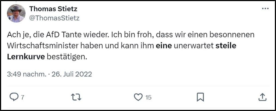276x111 pixels.
Task: Click the @ThomasStietz handle
Action: (54, 18)
